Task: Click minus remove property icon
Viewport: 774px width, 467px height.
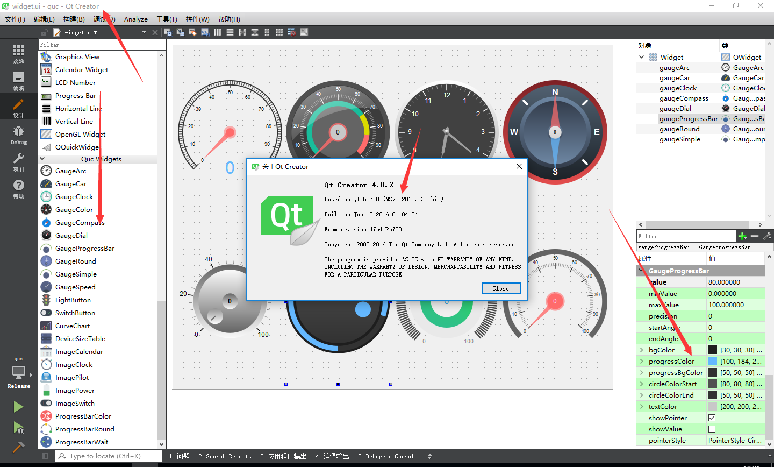Action: click(755, 236)
